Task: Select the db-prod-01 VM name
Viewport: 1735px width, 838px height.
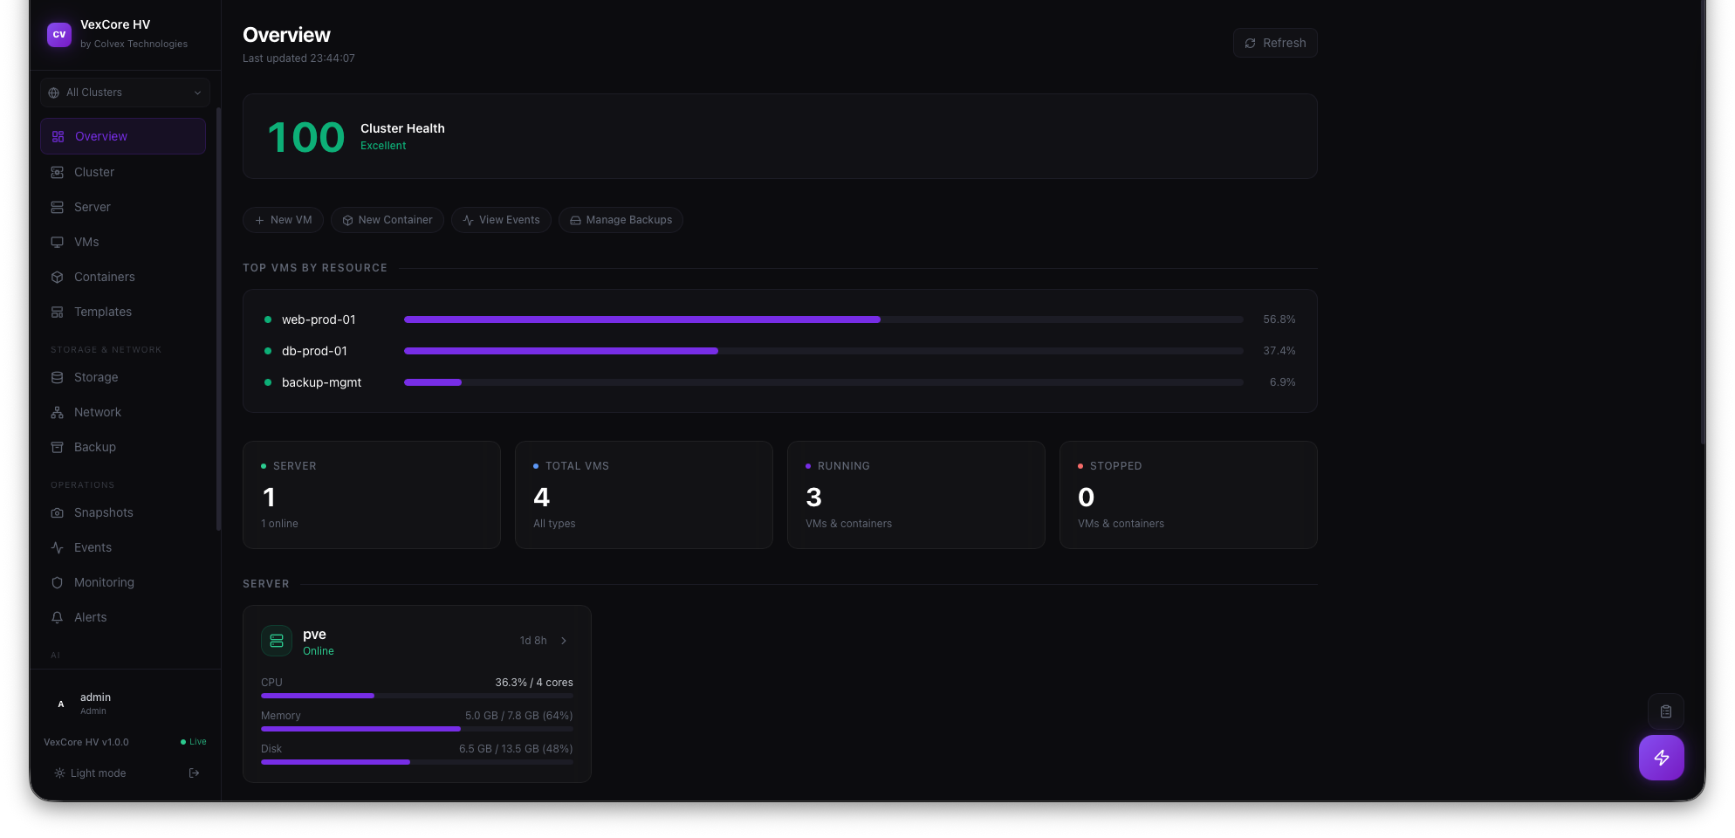Action: [314, 351]
